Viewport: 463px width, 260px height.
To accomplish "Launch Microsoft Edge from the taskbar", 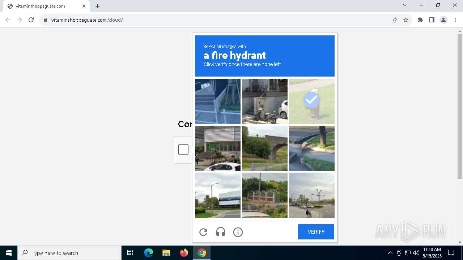I will (149, 253).
